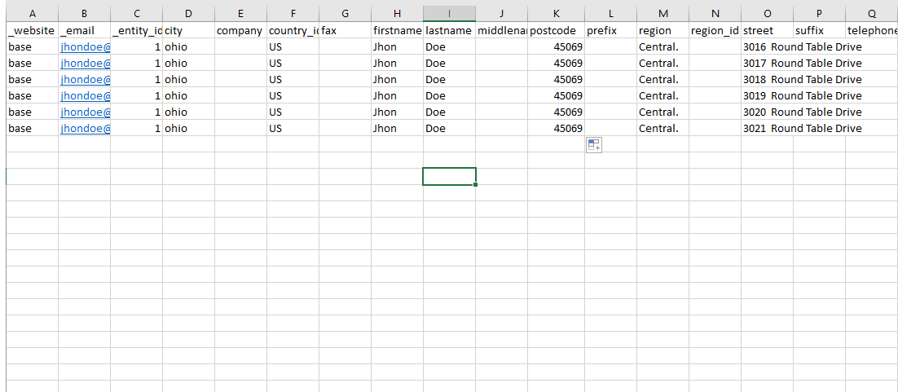
Task: Open jhondoe@ email link in the 3016 row
Action: (86, 47)
